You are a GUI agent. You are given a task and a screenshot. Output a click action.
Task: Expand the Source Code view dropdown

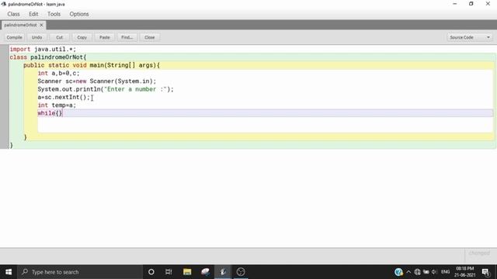click(470, 37)
